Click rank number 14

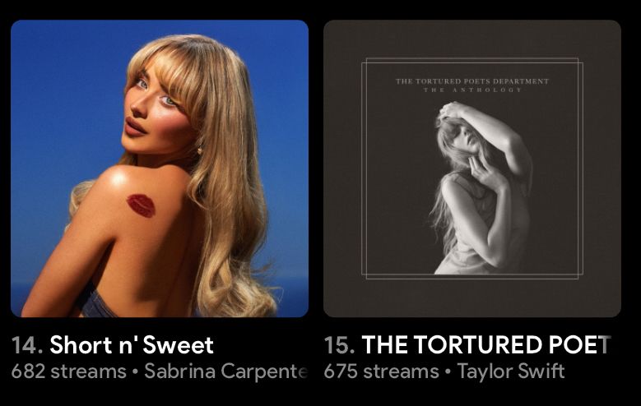coord(27,345)
